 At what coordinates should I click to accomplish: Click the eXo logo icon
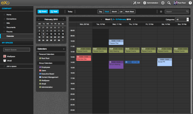point(5,3)
